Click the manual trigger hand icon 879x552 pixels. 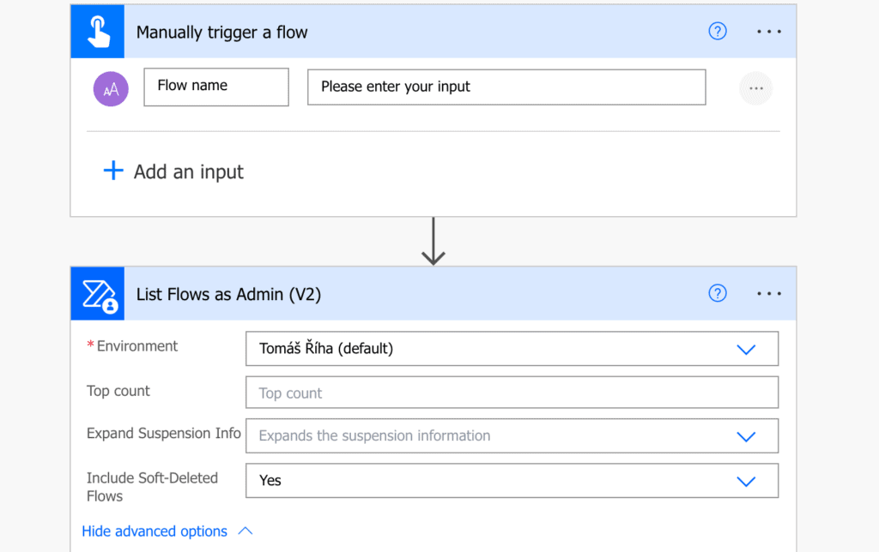tap(98, 32)
